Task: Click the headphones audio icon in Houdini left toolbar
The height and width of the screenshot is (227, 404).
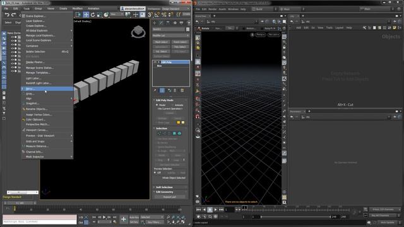Action: point(198,117)
